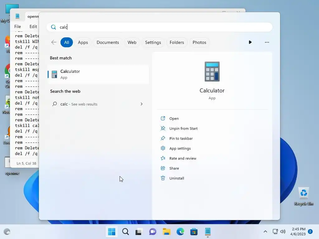Click Uninstall in the Calculator actions

(177, 178)
